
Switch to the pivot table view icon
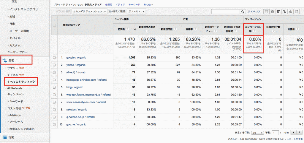coord(296,12)
